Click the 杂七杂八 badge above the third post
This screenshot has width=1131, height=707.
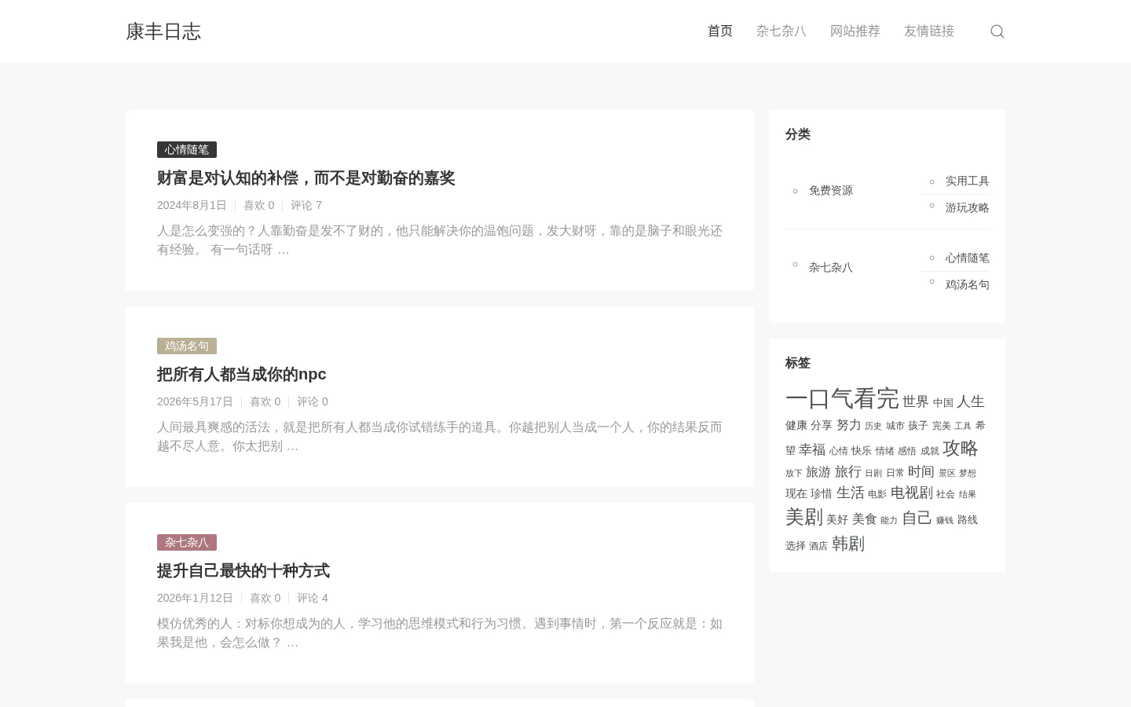(187, 542)
